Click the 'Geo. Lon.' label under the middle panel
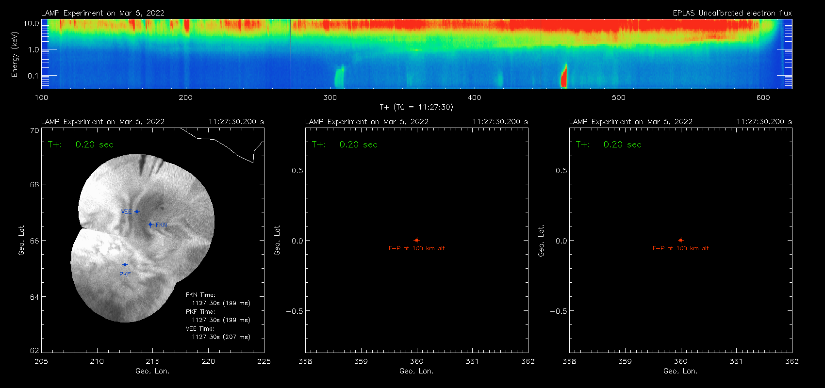825x388 pixels. click(416, 371)
